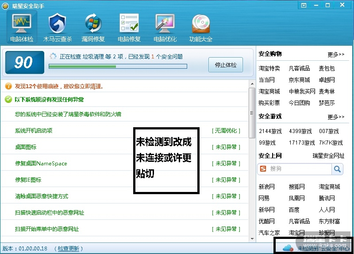Open 更多>> next to 安全购物

click(x=336, y=54)
